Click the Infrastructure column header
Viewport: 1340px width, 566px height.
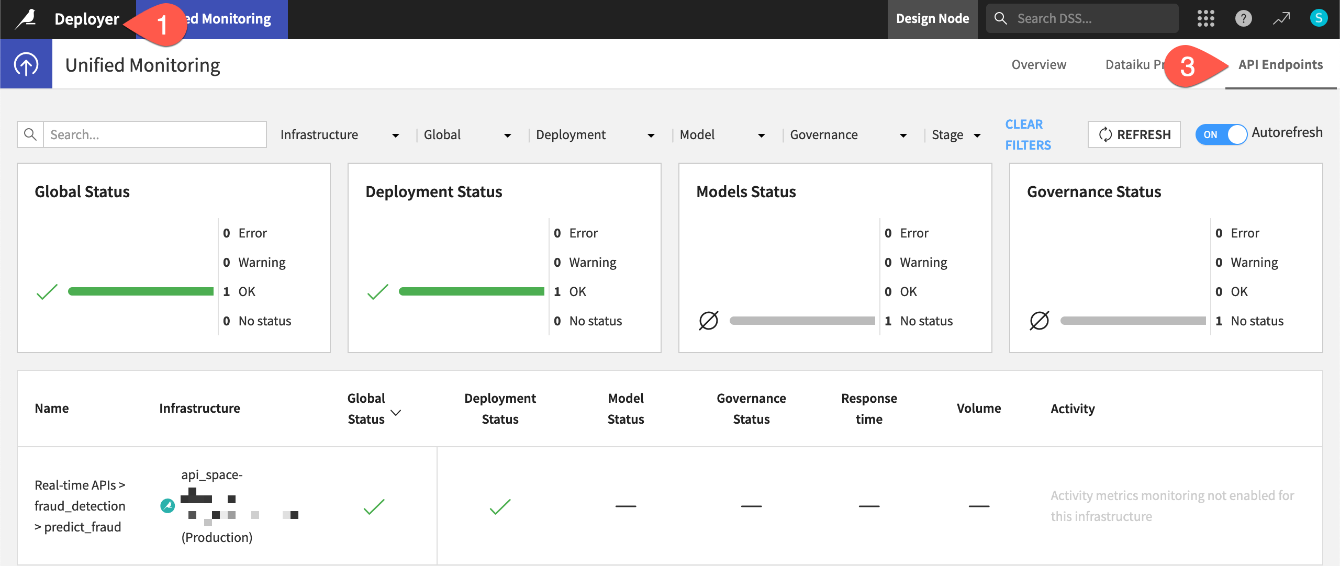coord(199,408)
